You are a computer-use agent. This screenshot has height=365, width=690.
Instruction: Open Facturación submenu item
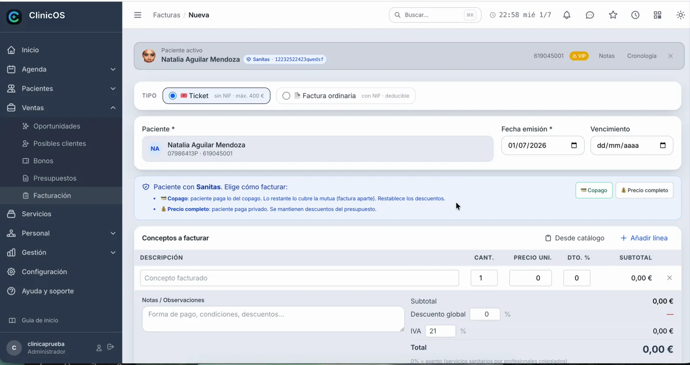pos(61,195)
